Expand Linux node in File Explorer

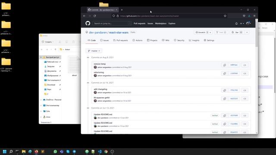click(41, 117)
